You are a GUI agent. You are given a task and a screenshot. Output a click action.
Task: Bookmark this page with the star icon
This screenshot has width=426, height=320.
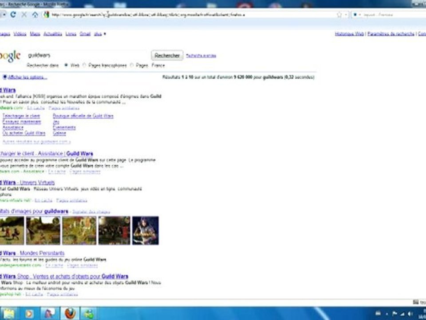[x=339, y=15]
